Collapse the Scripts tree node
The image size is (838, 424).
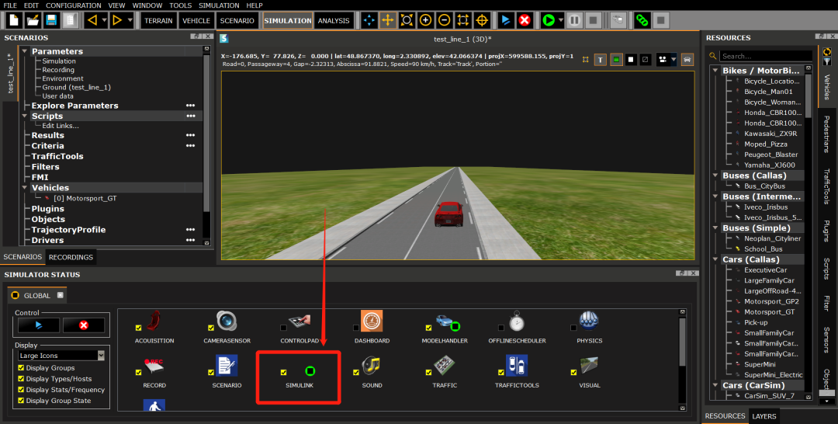(25, 116)
